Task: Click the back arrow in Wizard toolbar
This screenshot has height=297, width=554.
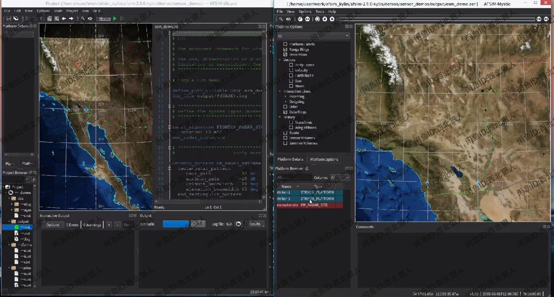Action: pos(64,19)
